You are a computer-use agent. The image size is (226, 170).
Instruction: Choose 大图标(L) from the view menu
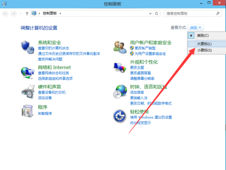(207, 44)
